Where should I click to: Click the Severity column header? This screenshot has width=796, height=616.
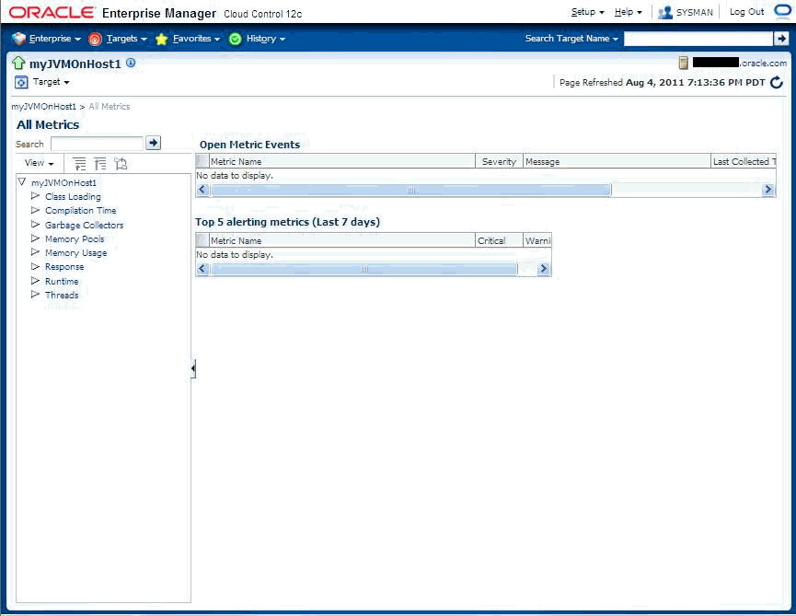pyautogui.click(x=499, y=161)
